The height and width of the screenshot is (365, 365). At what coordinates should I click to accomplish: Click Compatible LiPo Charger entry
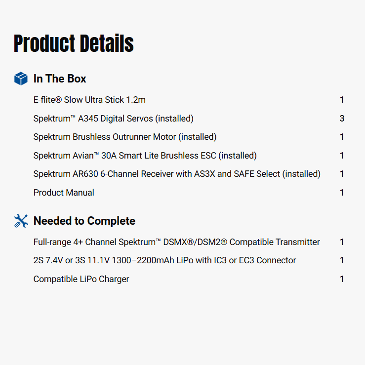[81, 279]
